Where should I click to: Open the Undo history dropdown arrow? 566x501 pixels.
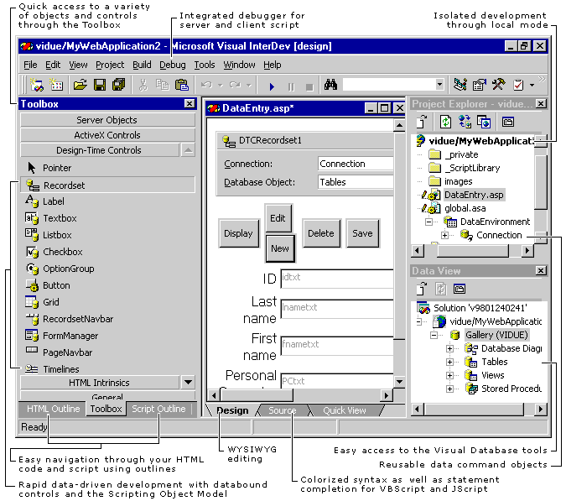[221, 86]
